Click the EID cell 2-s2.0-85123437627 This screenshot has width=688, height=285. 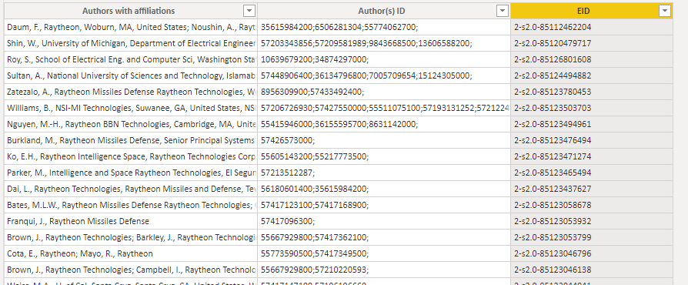592,189
